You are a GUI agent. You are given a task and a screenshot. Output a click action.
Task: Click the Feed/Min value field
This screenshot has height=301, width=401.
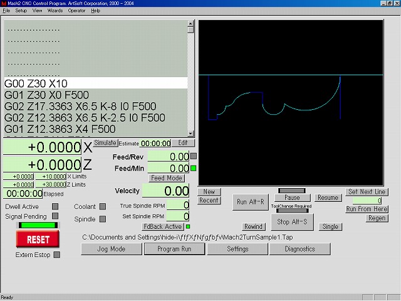pos(169,168)
